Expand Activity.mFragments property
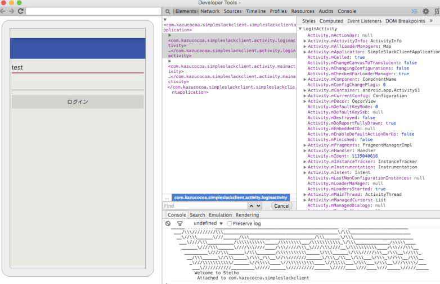 pyautogui.click(x=305, y=145)
